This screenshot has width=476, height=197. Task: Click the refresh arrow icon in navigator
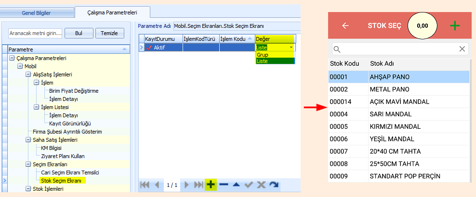(x=274, y=185)
